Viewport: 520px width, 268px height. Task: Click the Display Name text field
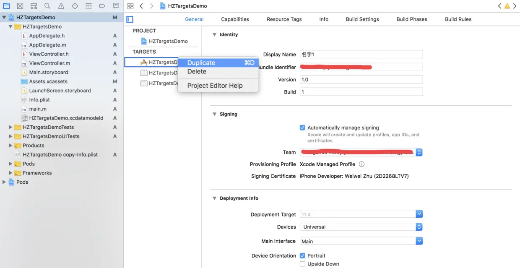361,55
